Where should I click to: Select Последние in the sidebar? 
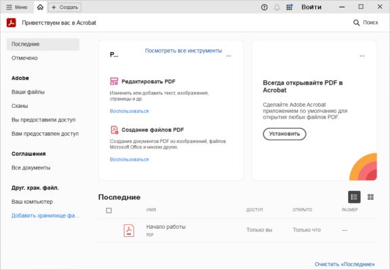tap(43, 44)
